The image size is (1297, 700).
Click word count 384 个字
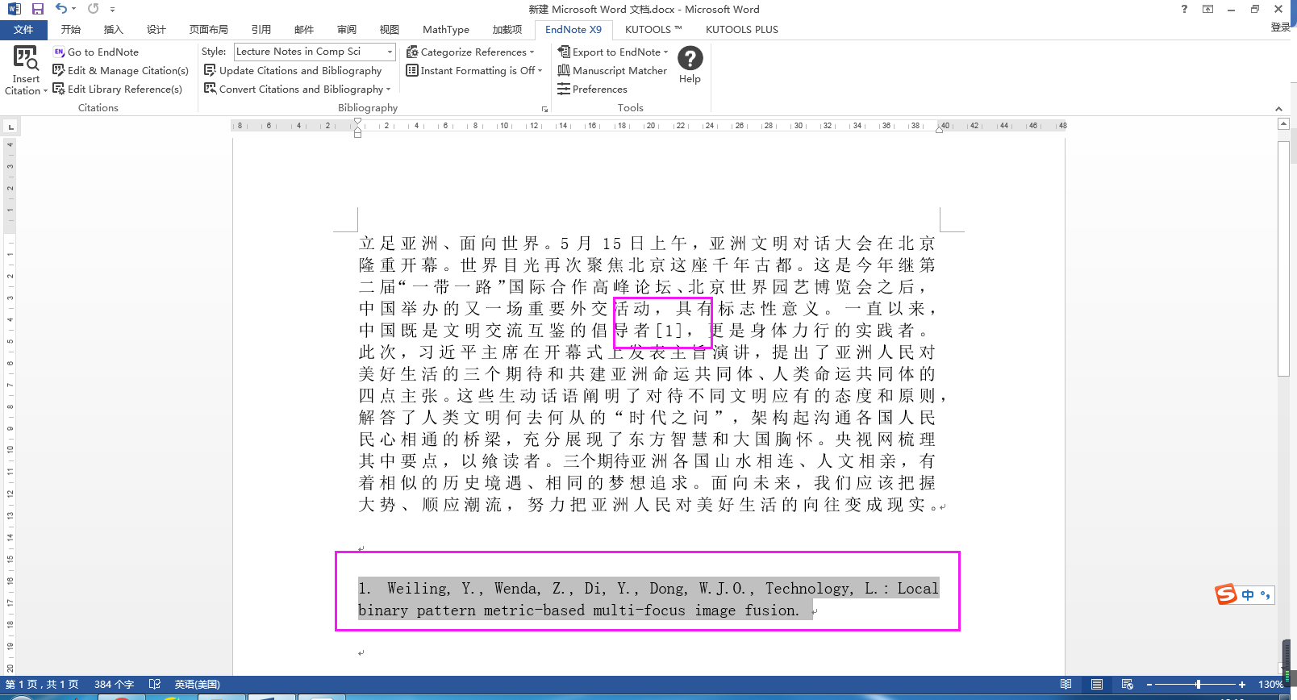pyautogui.click(x=114, y=685)
